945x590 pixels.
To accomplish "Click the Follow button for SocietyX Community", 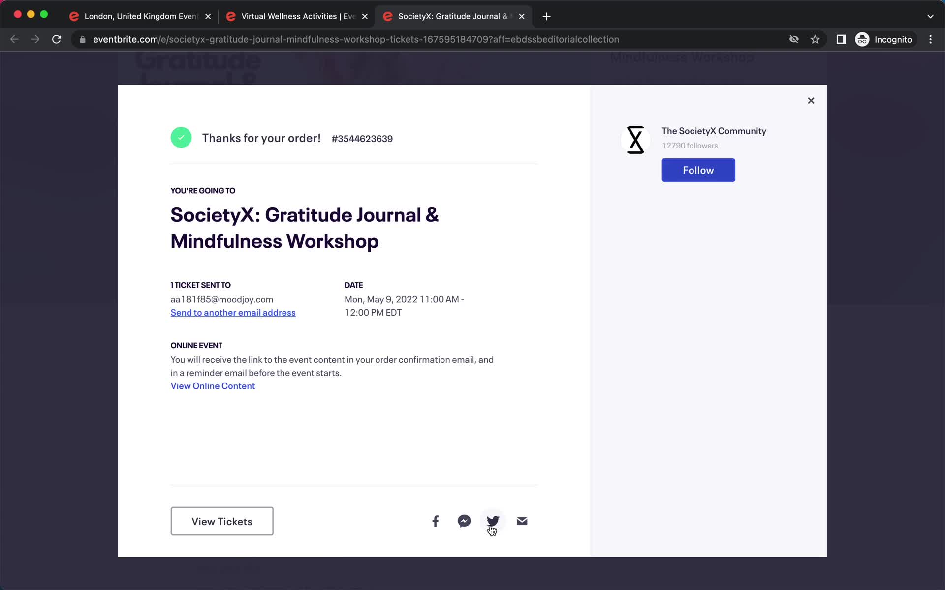I will (699, 170).
